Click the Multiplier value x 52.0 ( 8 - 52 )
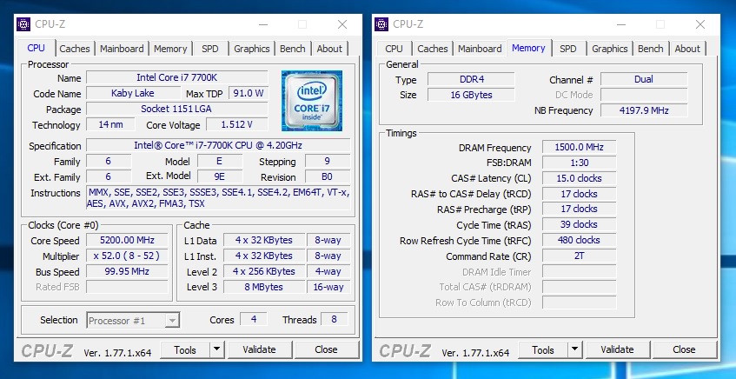The height and width of the screenshot is (379, 736). (127, 256)
